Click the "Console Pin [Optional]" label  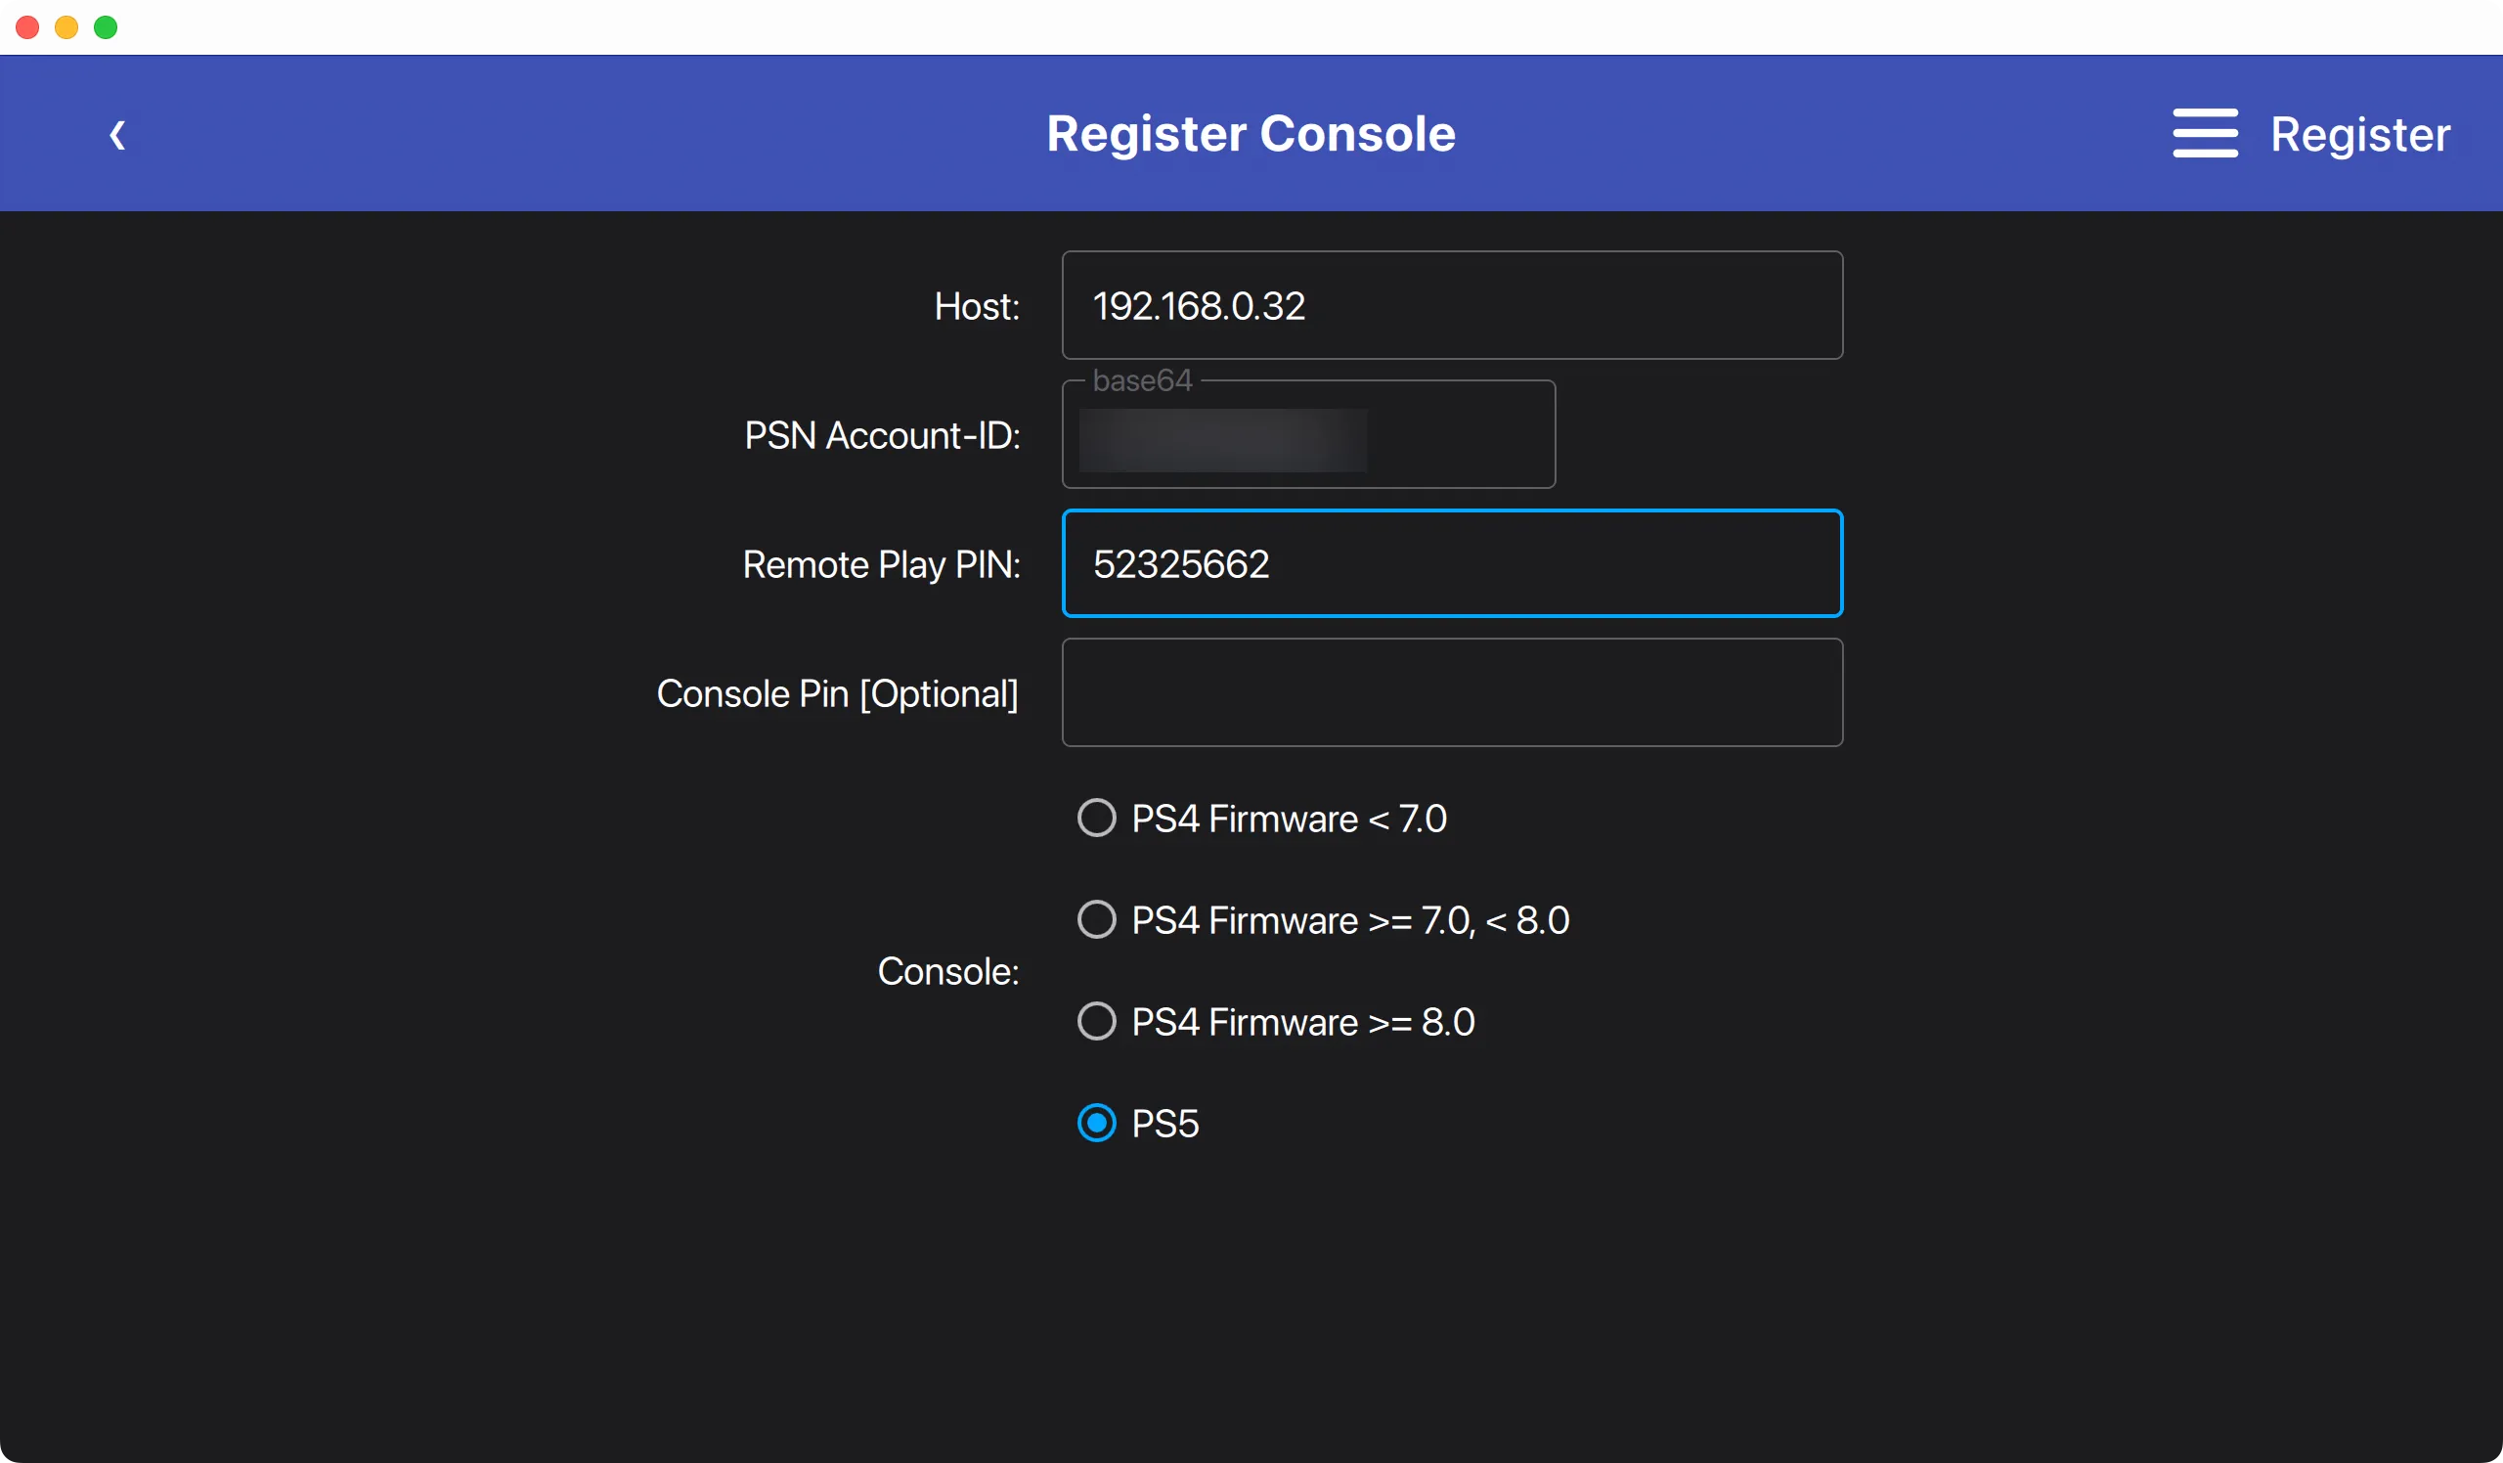click(837, 693)
